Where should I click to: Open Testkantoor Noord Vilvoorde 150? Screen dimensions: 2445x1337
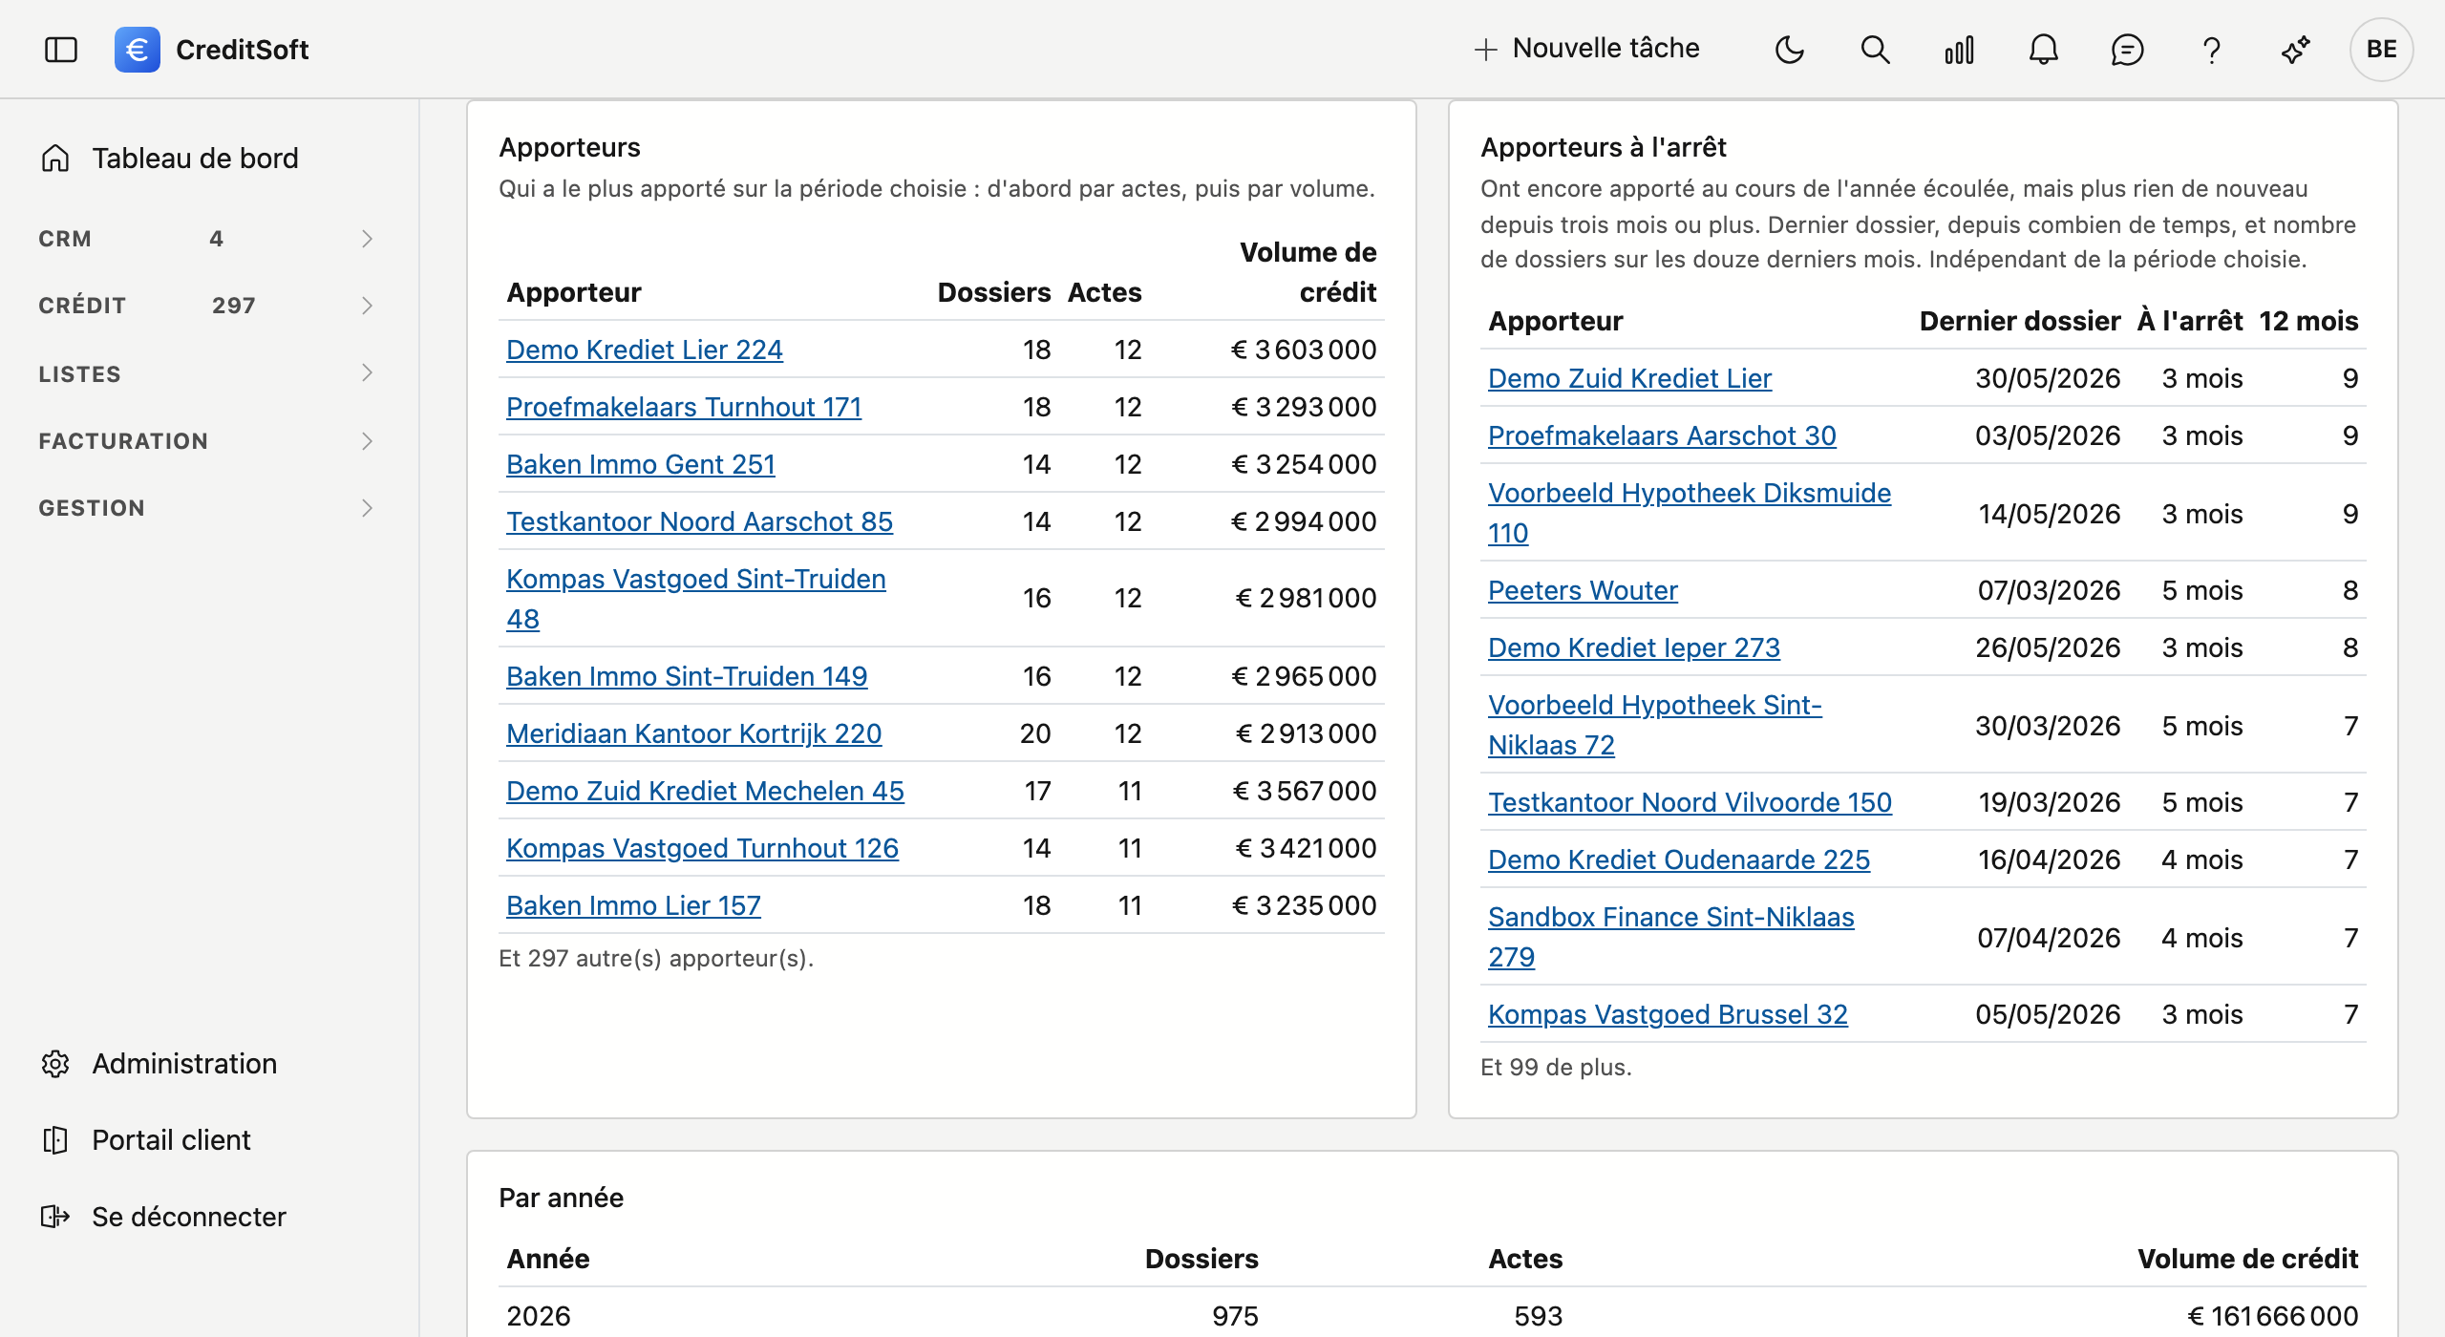click(1690, 802)
